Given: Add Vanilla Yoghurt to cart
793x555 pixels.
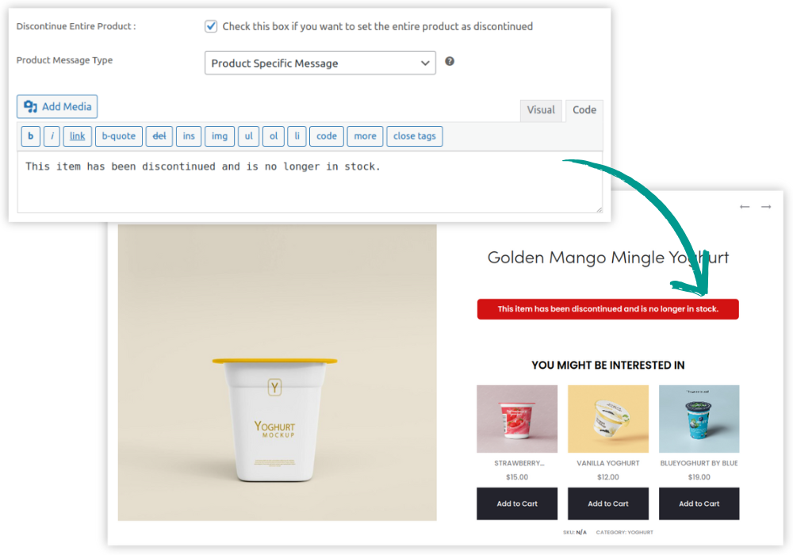Looking at the screenshot, I should pos(608,503).
